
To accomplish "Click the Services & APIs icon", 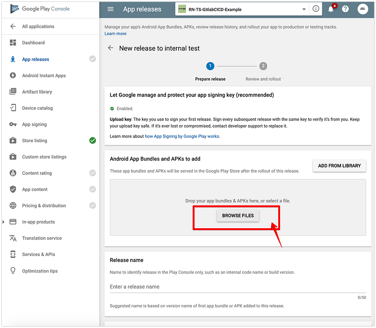I will 13,254.
